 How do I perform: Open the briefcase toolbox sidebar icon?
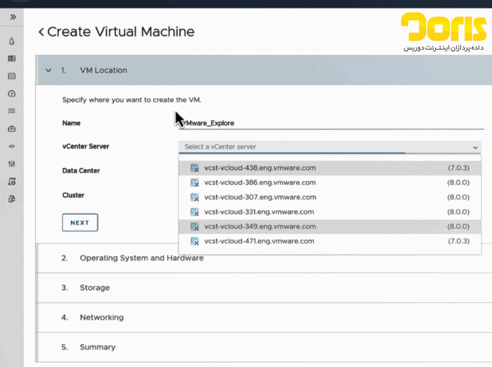pos(12,129)
